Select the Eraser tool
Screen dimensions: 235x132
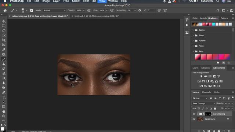[x=4, y=73]
